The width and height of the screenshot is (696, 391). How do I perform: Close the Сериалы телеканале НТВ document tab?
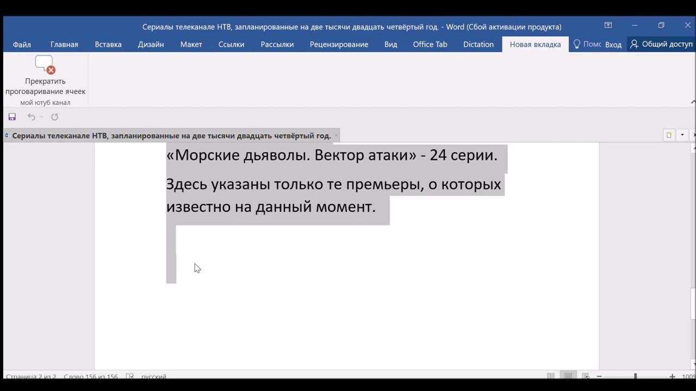click(x=336, y=135)
